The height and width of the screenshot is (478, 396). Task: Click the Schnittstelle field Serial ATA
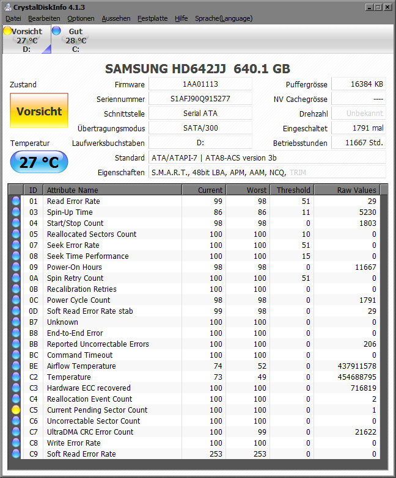click(x=200, y=114)
